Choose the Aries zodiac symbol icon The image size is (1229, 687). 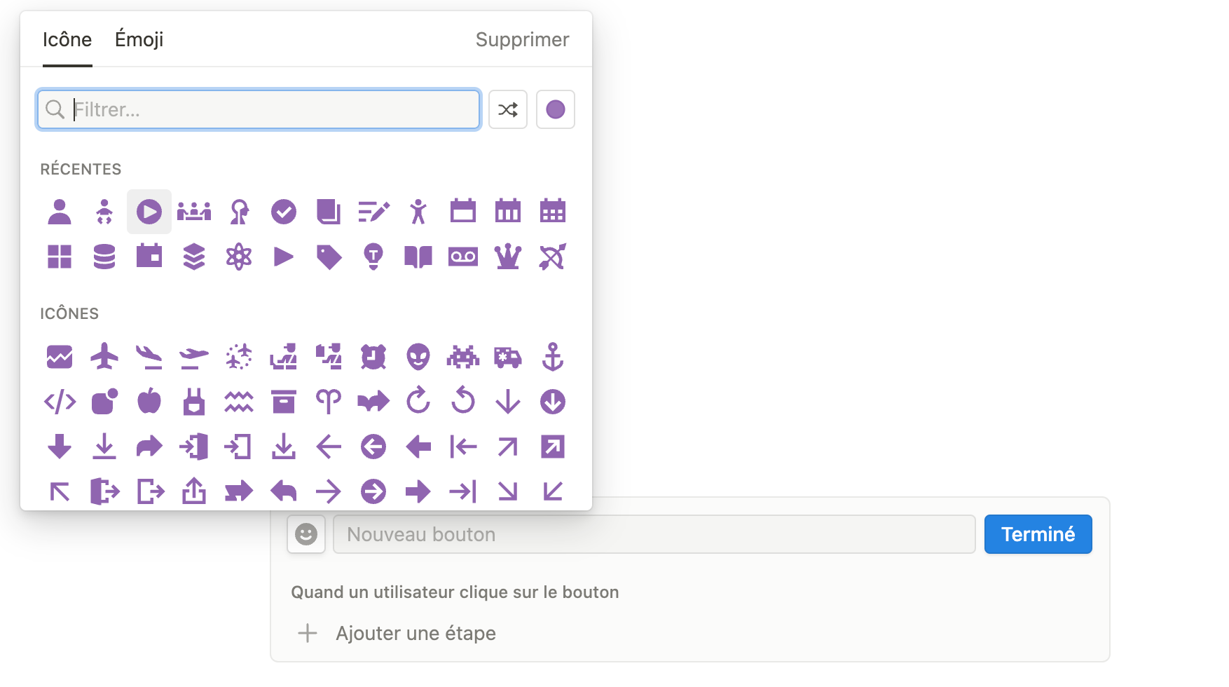(329, 402)
